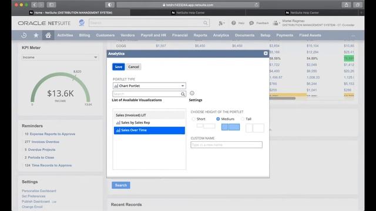Click the global search magnifier icon
The image size is (376, 211).
206,23
